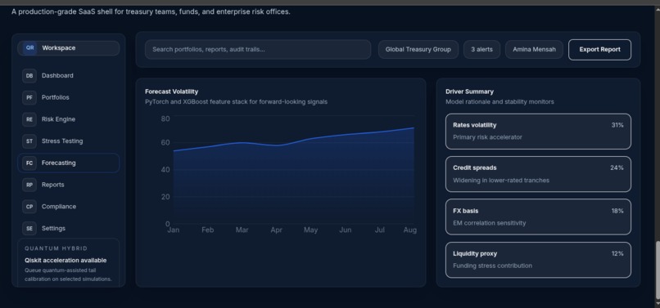Image resolution: width=660 pixels, height=308 pixels.
Task: Focus the search portfolios input field
Action: coord(258,50)
